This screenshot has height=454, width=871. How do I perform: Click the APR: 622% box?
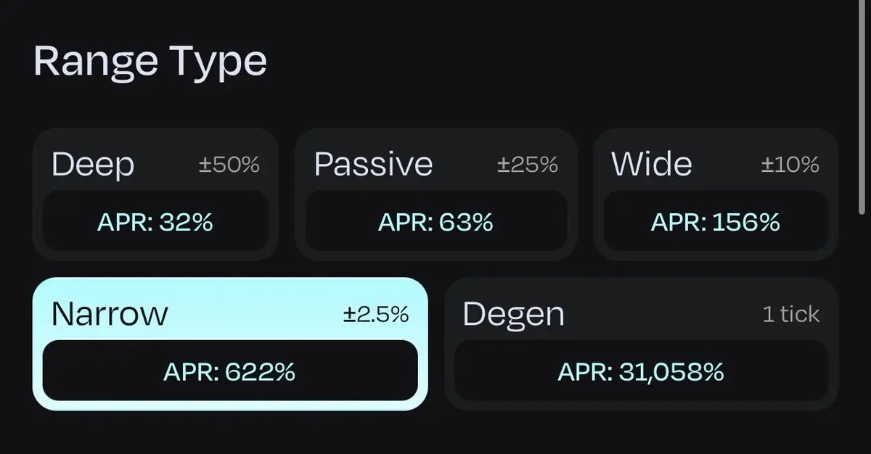230,372
